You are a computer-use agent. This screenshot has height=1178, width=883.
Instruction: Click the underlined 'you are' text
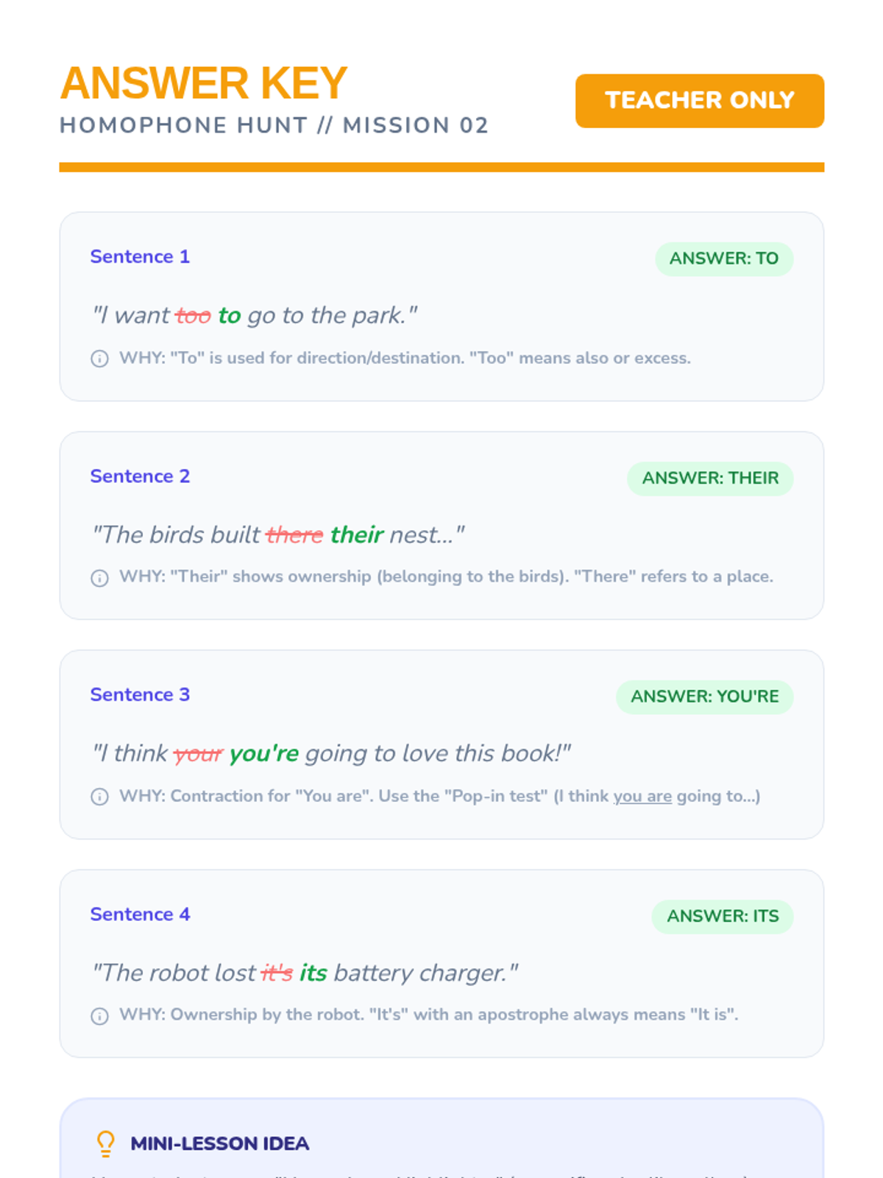point(642,796)
